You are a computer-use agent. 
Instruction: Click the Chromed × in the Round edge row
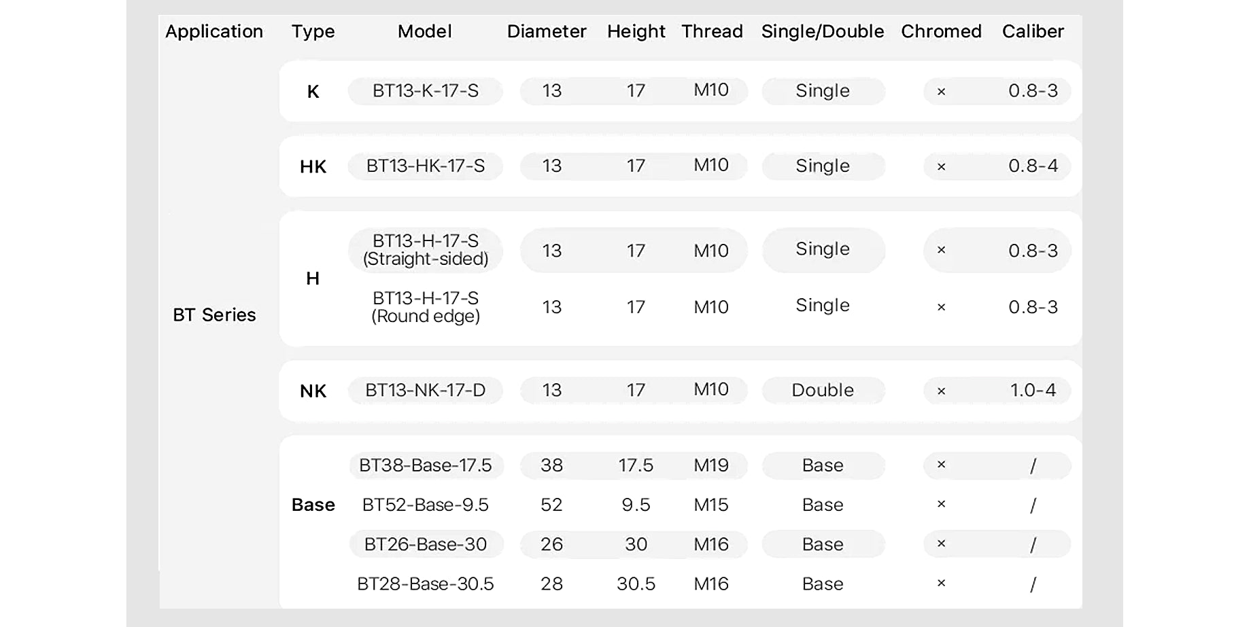[x=941, y=308]
